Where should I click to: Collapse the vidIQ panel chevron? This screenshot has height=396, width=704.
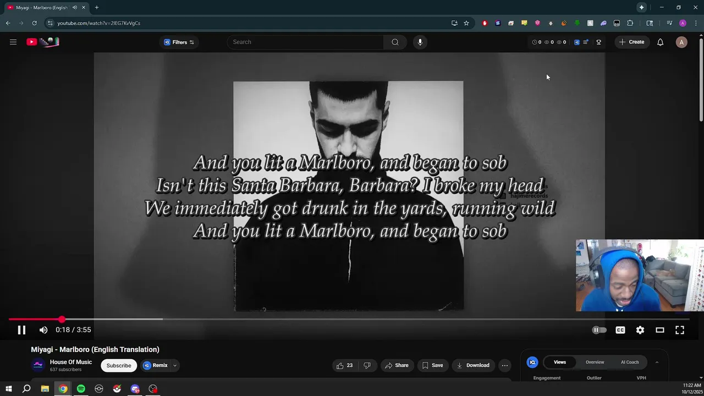[x=657, y=362]
